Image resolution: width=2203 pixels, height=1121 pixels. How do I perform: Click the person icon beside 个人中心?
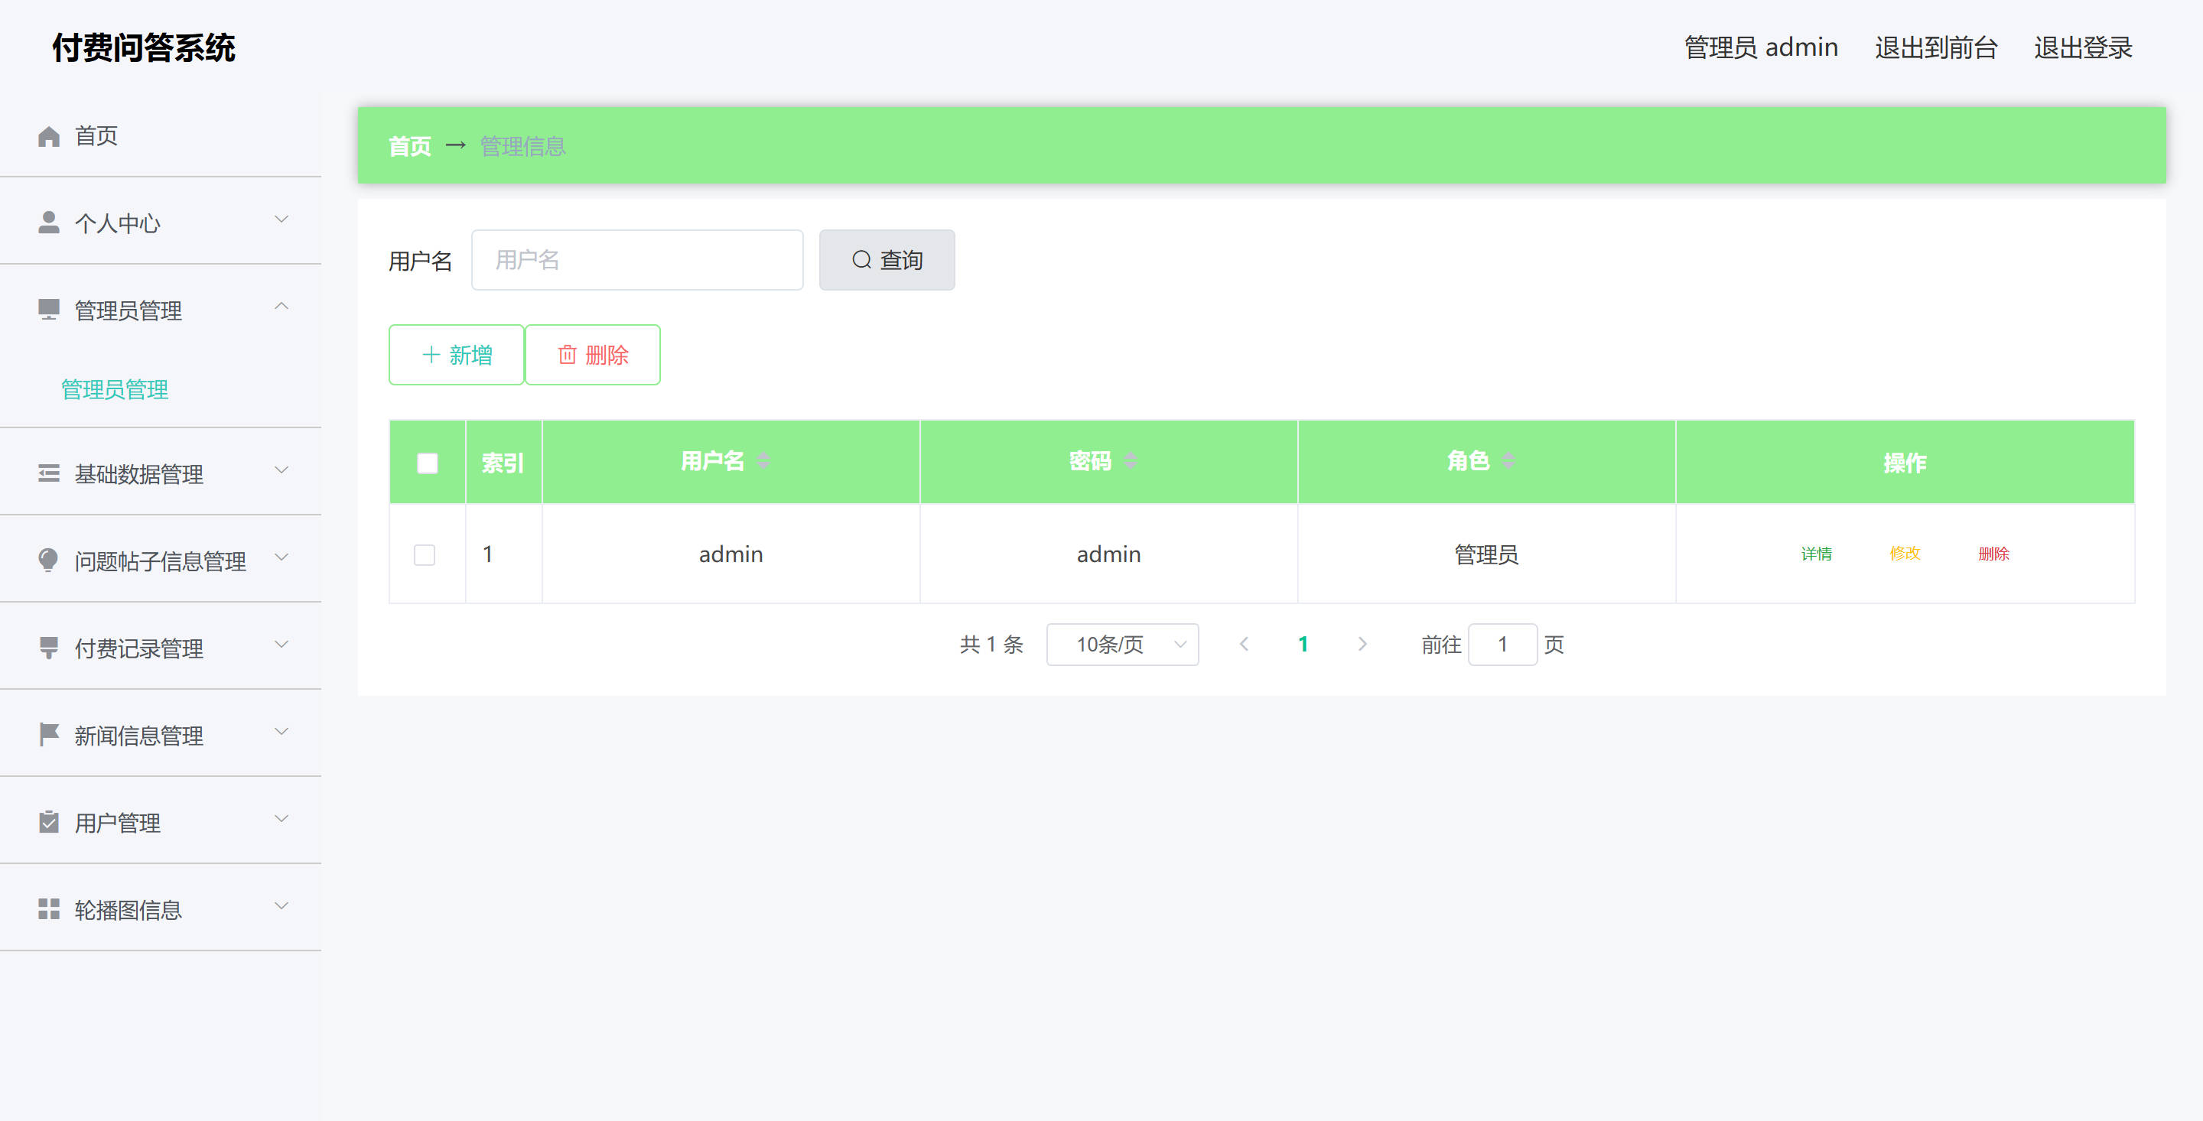(49, 223)
